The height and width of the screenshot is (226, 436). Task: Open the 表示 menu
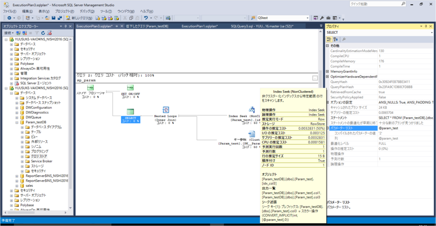coord(44,11)
